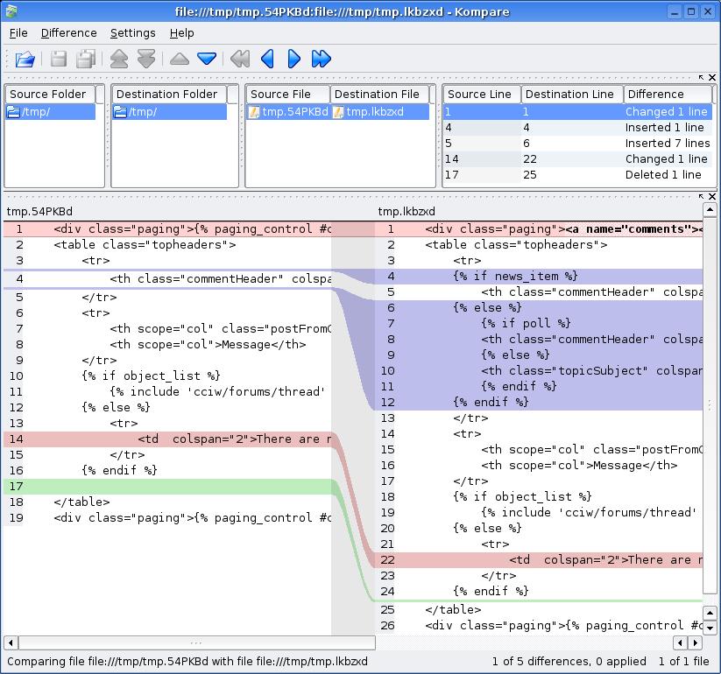Select the 'Changed 1 line' row at line 1

click(x=577, y=112)
